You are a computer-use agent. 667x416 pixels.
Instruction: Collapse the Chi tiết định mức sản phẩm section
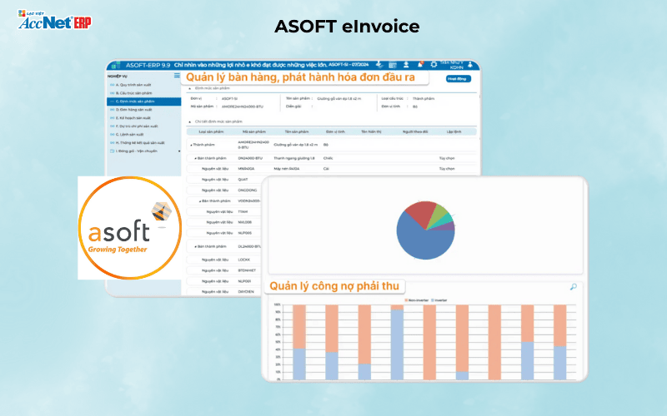click(x=190, y=121)
